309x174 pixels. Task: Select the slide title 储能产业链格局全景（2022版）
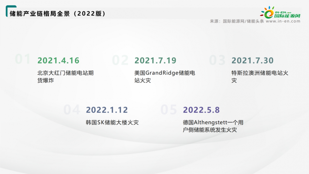tap(58, 14)
